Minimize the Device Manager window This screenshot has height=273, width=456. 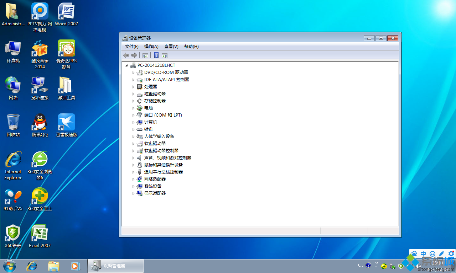point(369,38)
